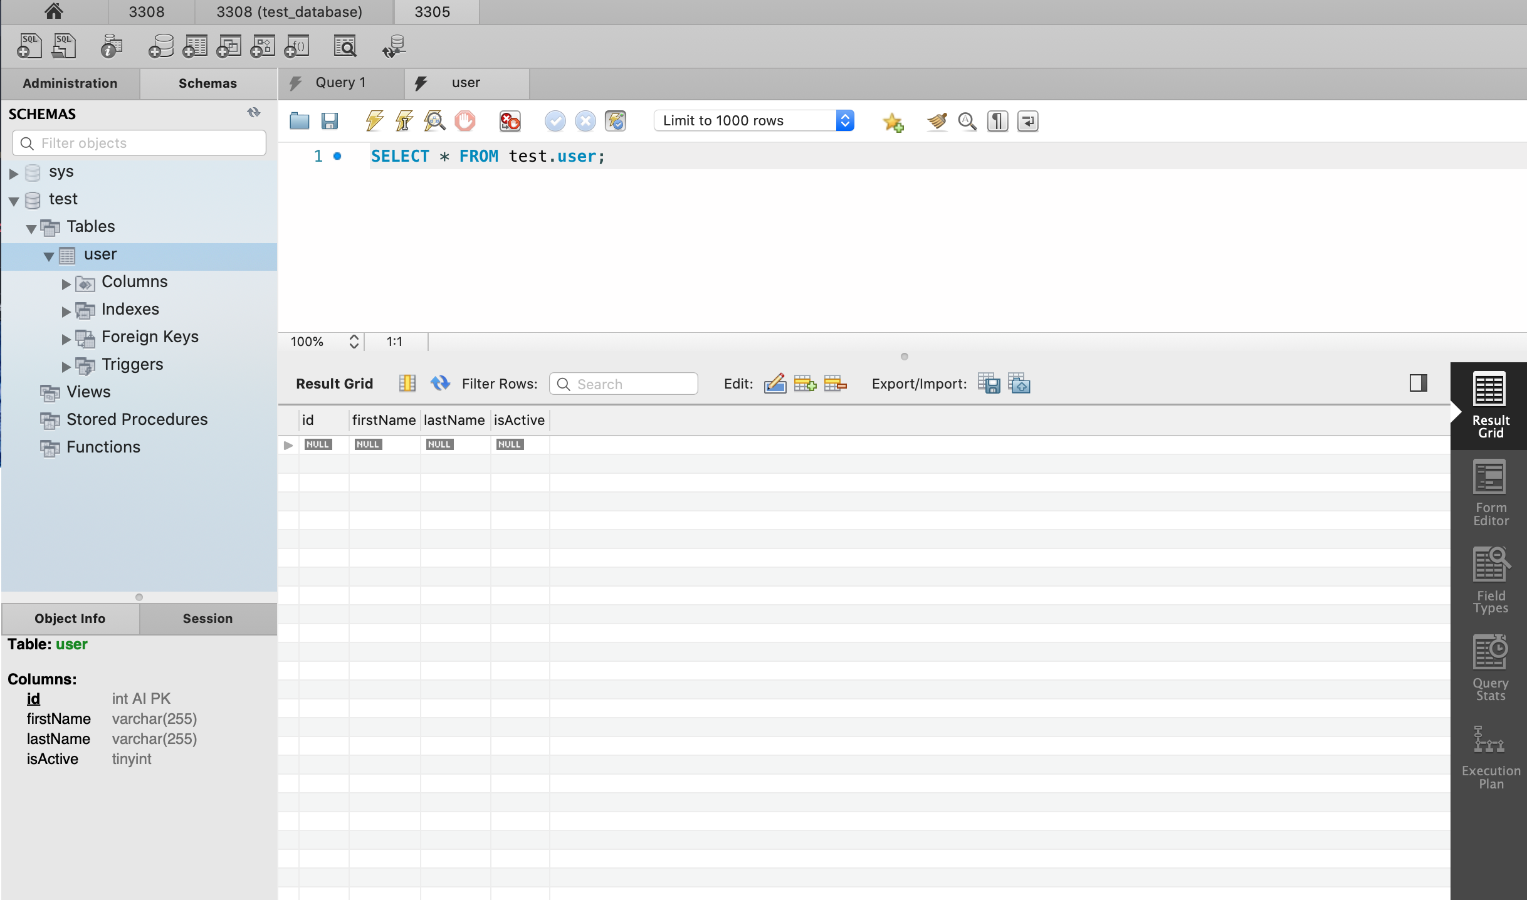
Task: Click the stop execution hand icon
Action: click(464, 120)
